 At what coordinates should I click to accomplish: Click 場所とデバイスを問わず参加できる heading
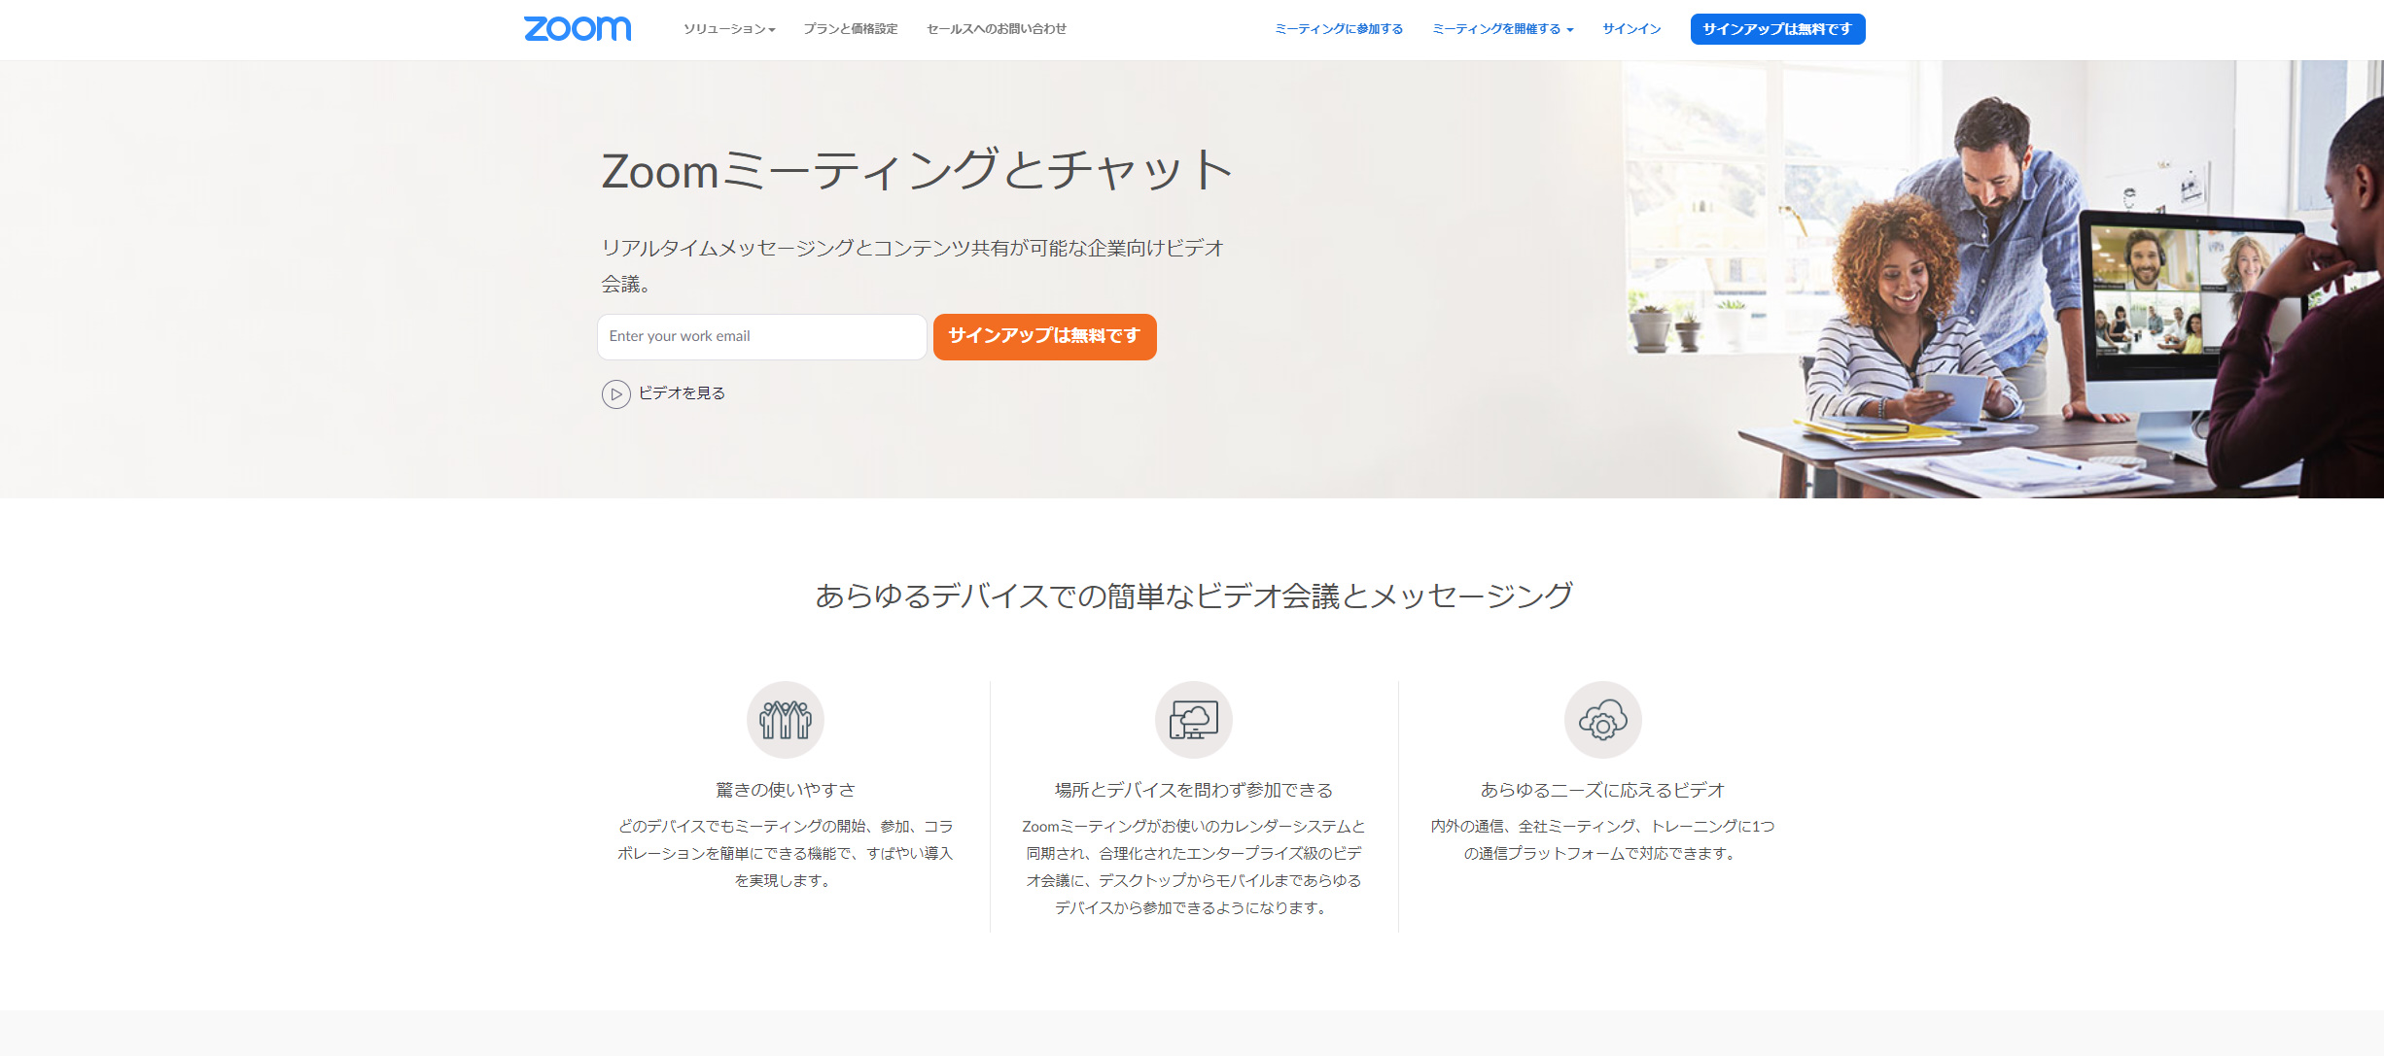1193,790
